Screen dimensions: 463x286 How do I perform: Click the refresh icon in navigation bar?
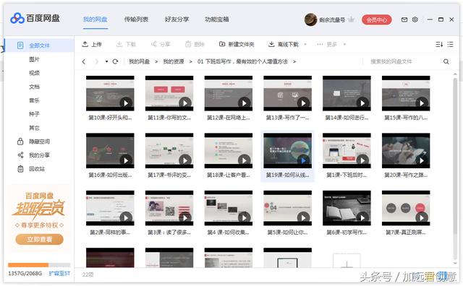click(115, 61)
